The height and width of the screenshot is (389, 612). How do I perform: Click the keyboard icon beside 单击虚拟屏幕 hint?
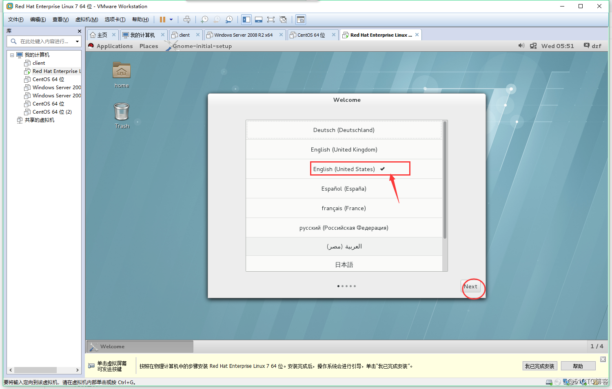pyautogui.click(x=91, y=366)
